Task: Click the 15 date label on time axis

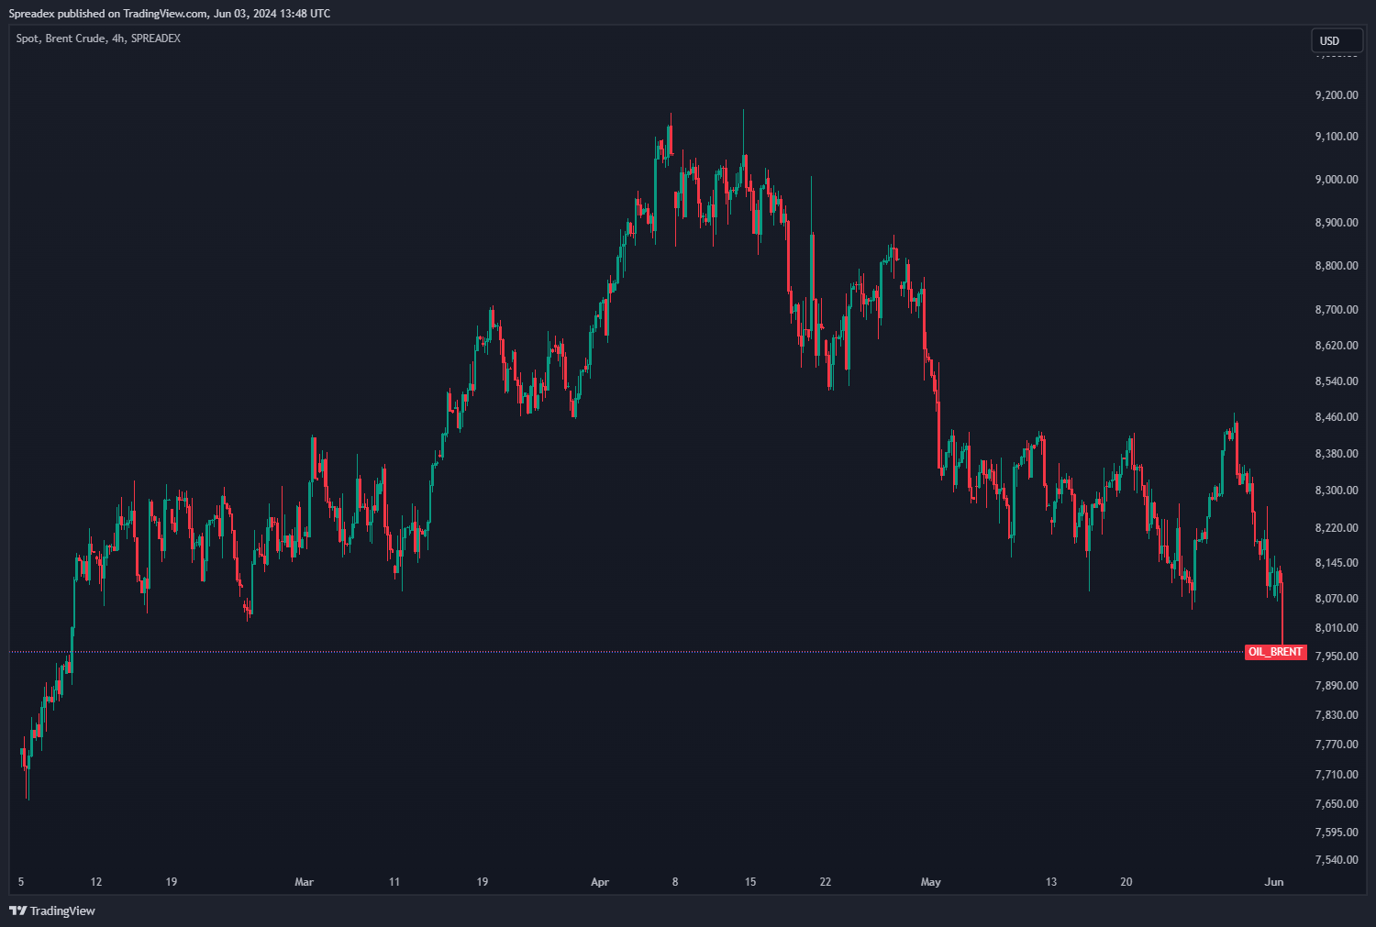Action: tap(750, 882)
